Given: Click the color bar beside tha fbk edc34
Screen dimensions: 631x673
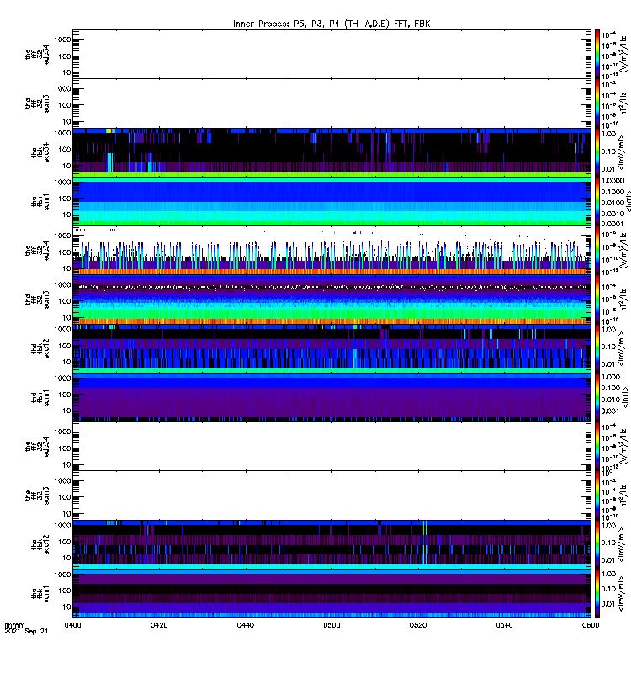Looking at the screenshot, I should tap(597, 152).
